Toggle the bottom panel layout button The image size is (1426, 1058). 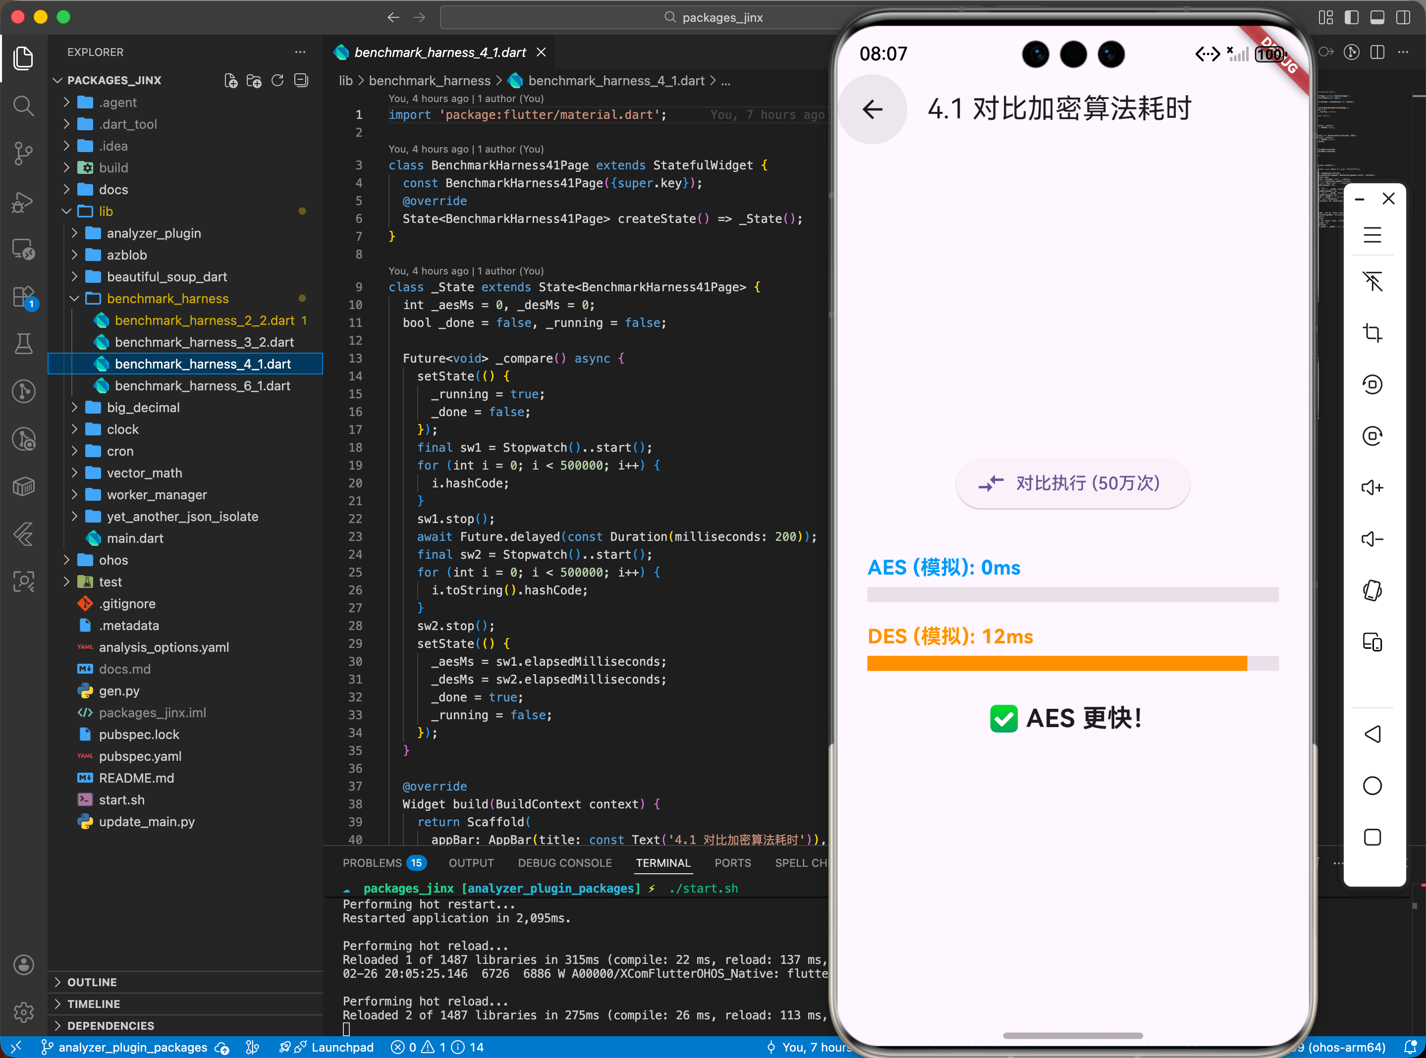[1376, 17]
